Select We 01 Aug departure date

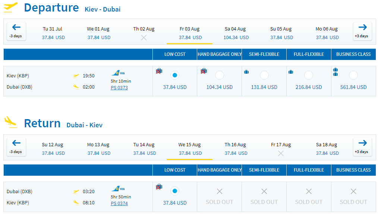click(x=98, y=33)
